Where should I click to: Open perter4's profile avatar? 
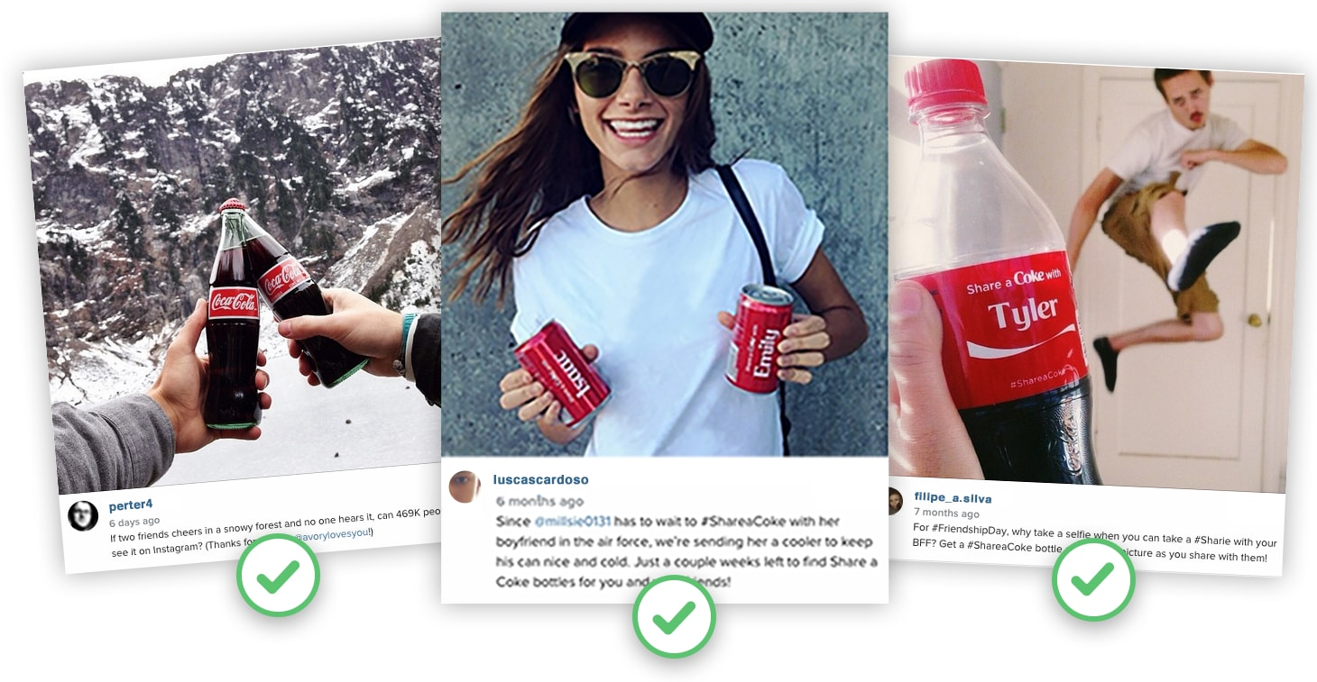pyautogui.click(x=83, y=515)
